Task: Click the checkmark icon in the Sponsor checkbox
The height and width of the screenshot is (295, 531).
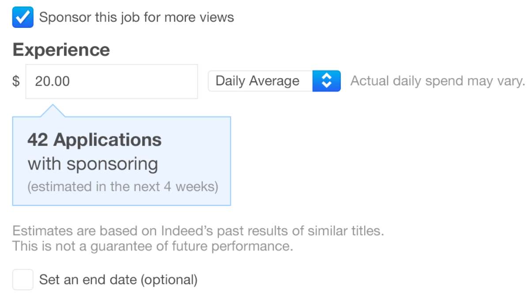Action: 23,17
